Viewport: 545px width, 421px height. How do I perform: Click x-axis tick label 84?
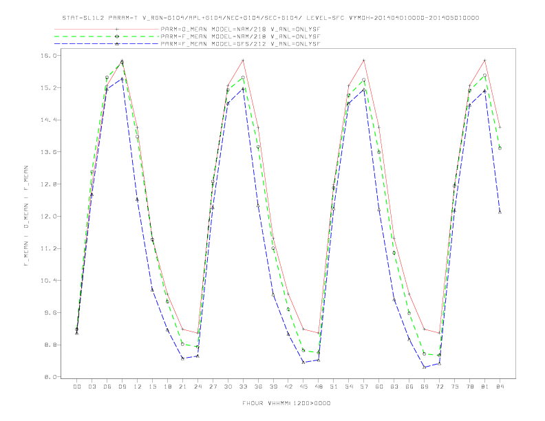(x=500, y=387)
